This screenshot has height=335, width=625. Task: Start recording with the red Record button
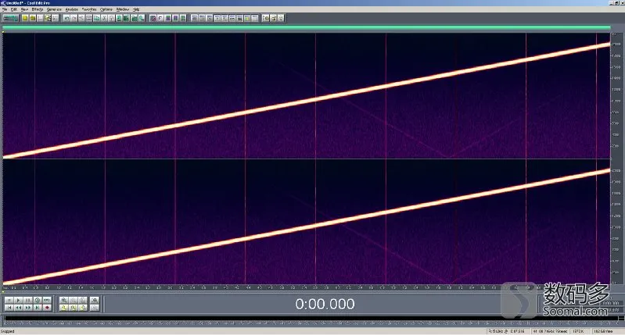pyautogui.click(x=47, y=308)
